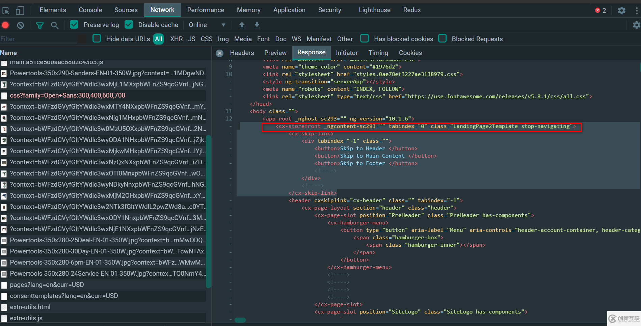
Task: Filter requests by Manifest
Action: [x=319, y=39]
